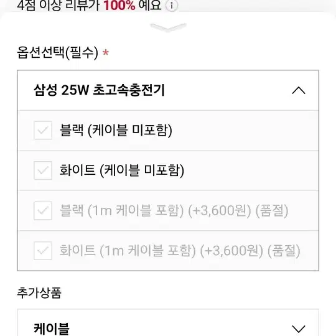Tap the (품절) tag on the 화이트 cable option
The width and height of the screenshot is (336, 336).
(x=284, y=251)
